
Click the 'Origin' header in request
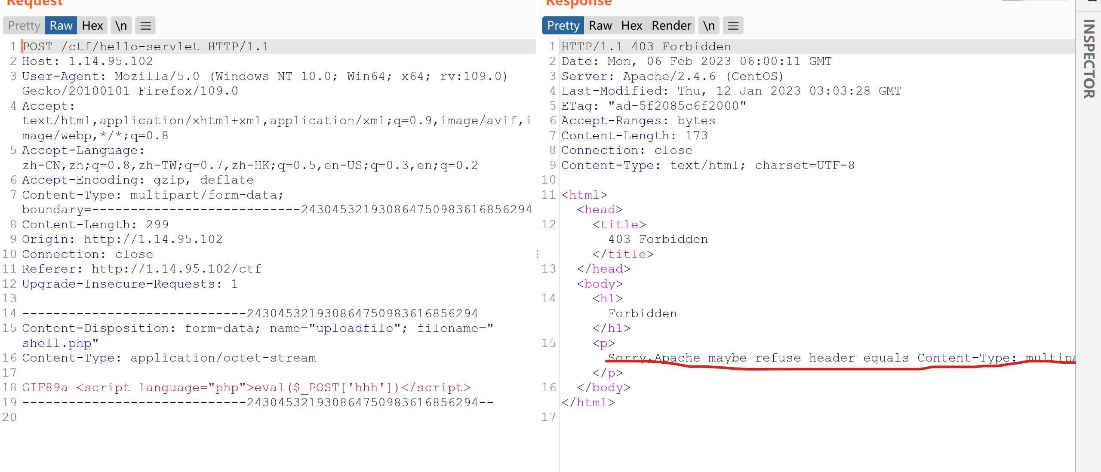pos(123,239)
